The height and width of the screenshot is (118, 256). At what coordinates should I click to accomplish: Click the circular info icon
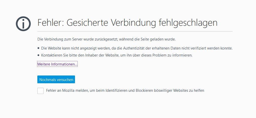(x=23, y=24)
